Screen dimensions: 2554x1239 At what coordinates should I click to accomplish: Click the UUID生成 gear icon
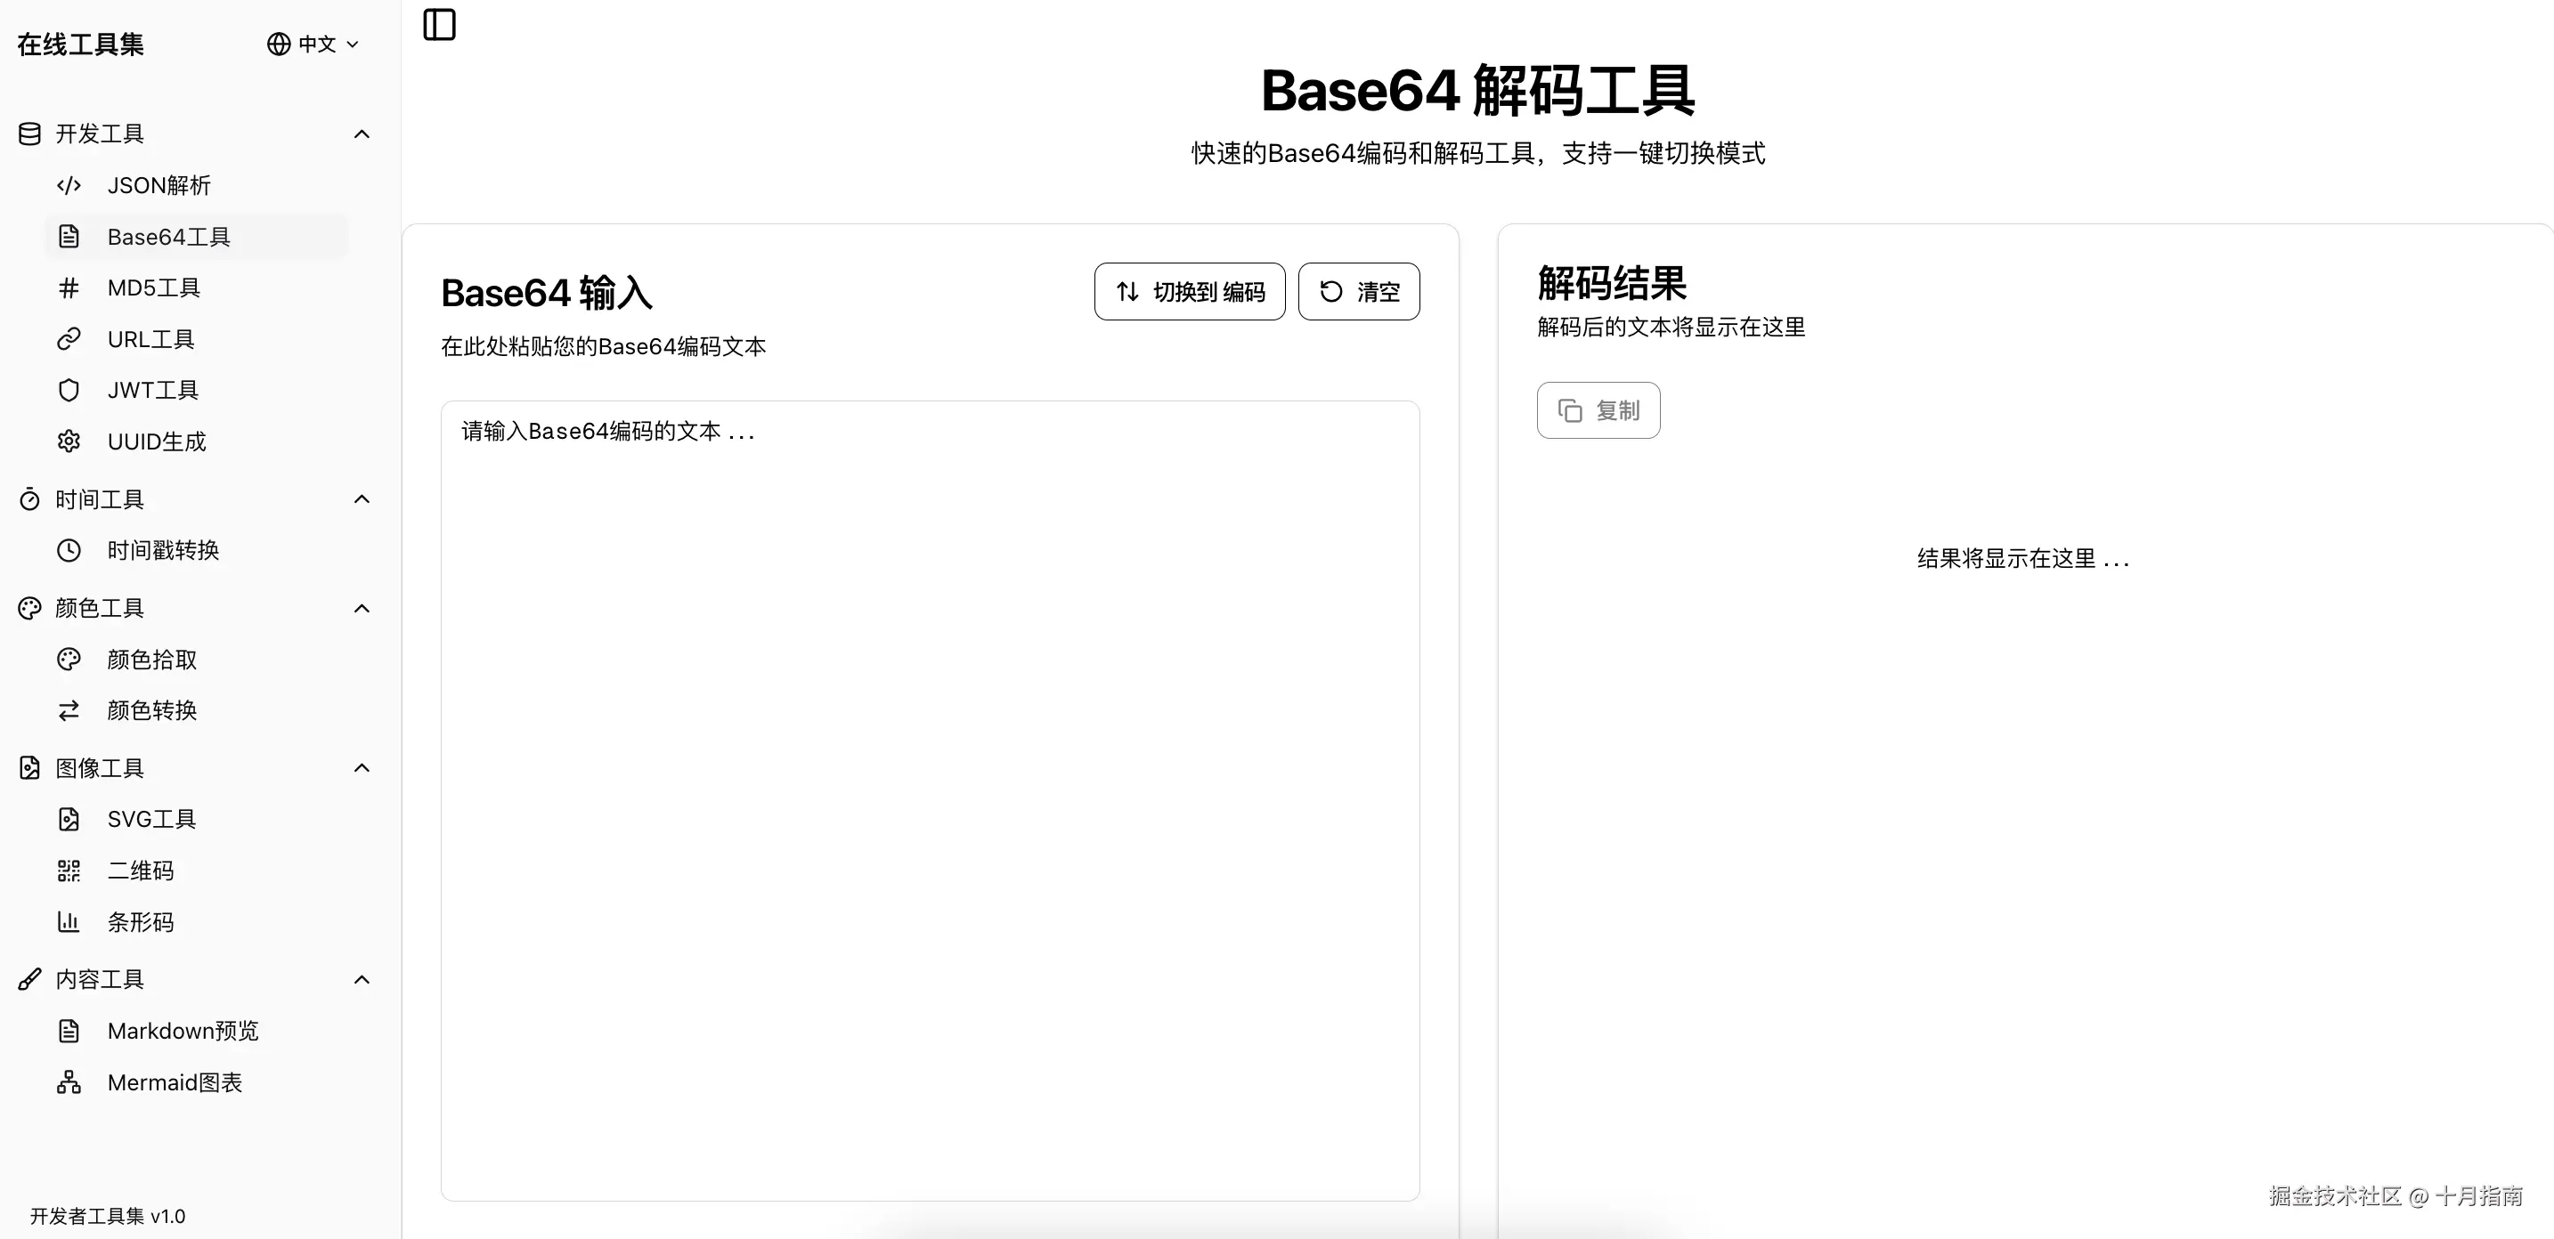click(69, 442)
